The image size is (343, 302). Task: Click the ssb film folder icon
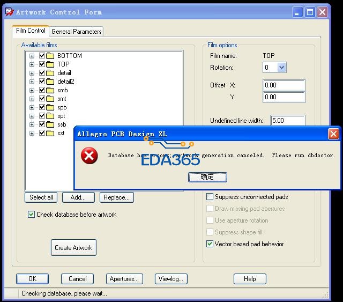coord(50,124)
